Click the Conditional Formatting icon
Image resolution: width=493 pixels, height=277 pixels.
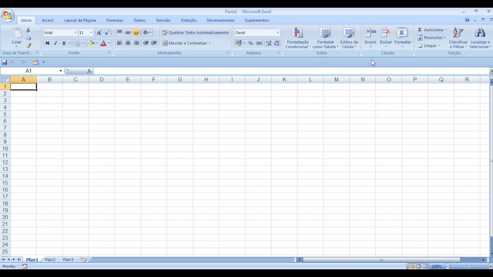(x=297, y=33)
